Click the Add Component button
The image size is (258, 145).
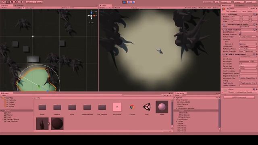coord(239,97)
